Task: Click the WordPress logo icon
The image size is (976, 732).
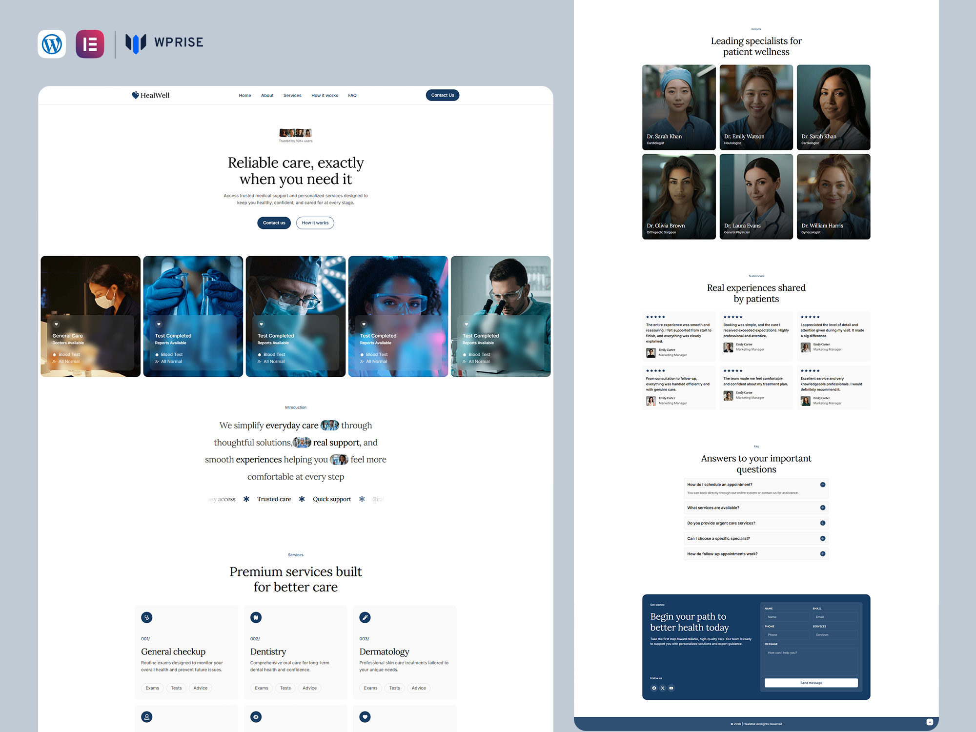Action: click(x=52, y=44)
